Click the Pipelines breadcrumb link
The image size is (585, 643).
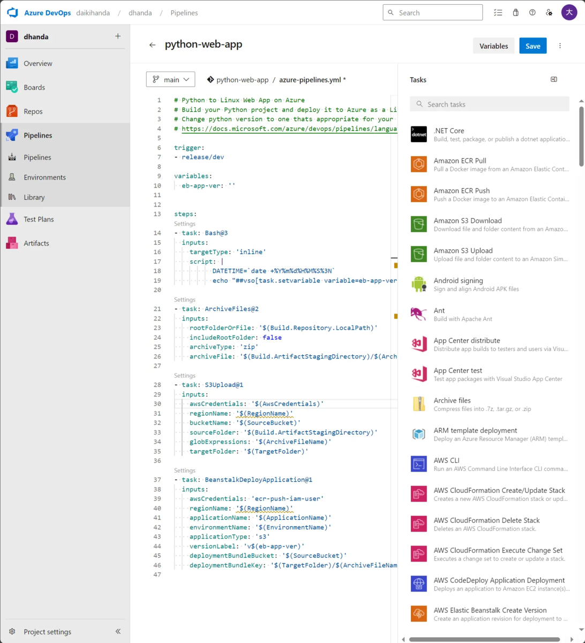184,13
